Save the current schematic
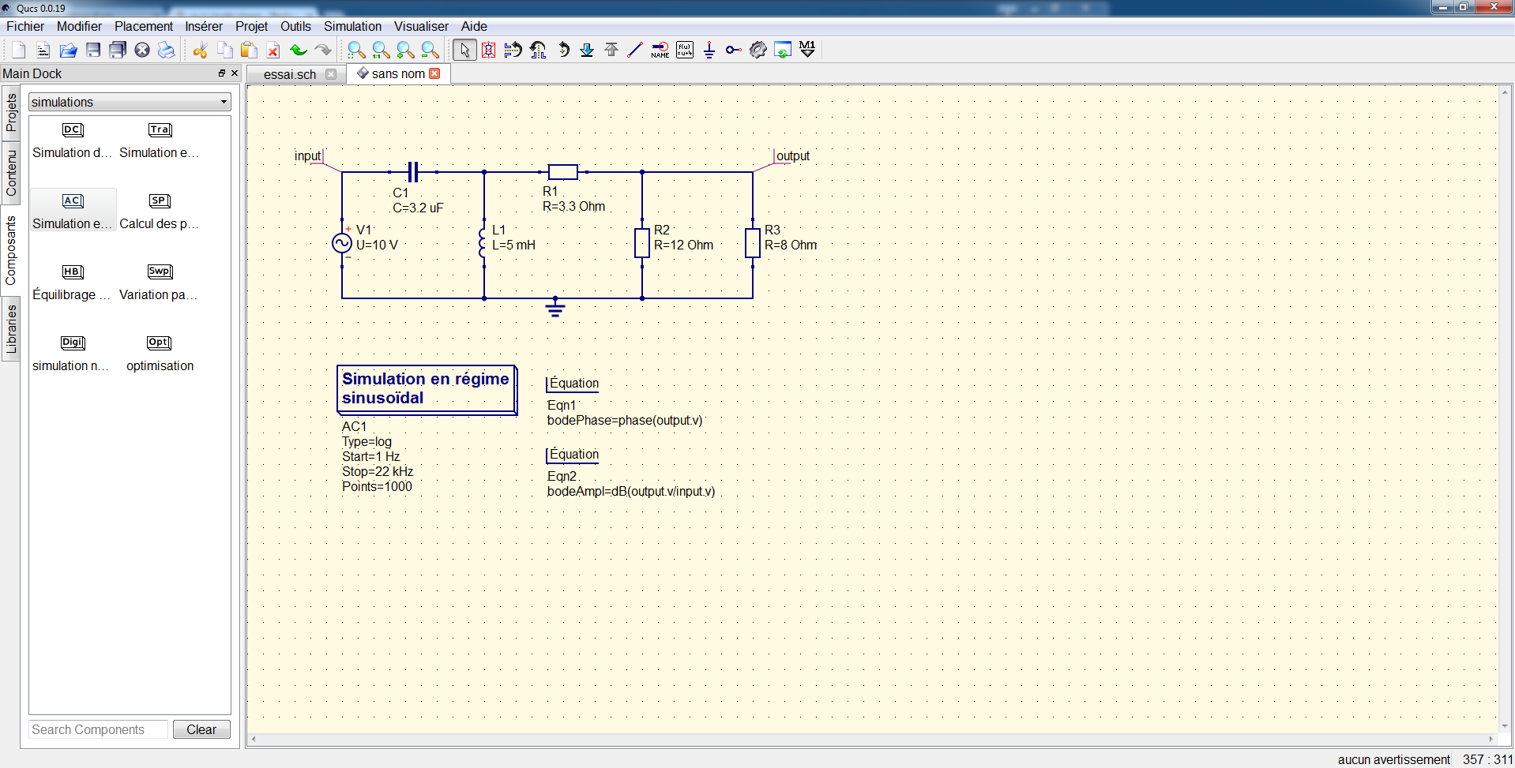Viewport: 1515px width, 768px height. coord(93,51)
